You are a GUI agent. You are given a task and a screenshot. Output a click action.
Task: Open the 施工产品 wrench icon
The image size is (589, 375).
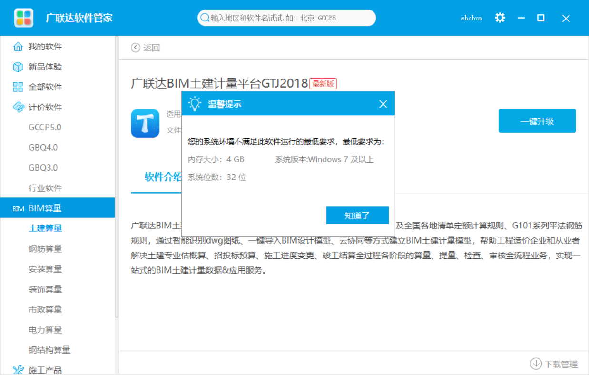pos(19,369)
